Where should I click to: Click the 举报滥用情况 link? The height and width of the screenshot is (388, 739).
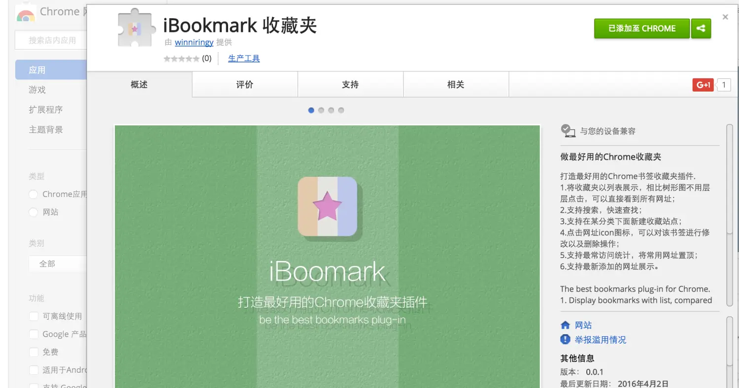click(x=601, y=340)
